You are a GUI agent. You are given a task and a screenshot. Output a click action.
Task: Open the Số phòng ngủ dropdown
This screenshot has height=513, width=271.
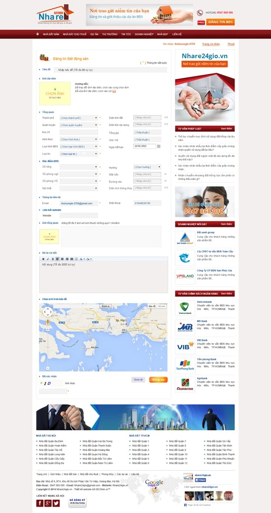pyautogui.click(x=78, y=174)
